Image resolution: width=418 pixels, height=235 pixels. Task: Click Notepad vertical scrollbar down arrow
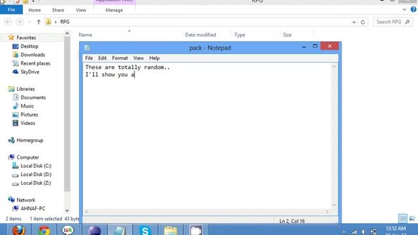point(334,205)
